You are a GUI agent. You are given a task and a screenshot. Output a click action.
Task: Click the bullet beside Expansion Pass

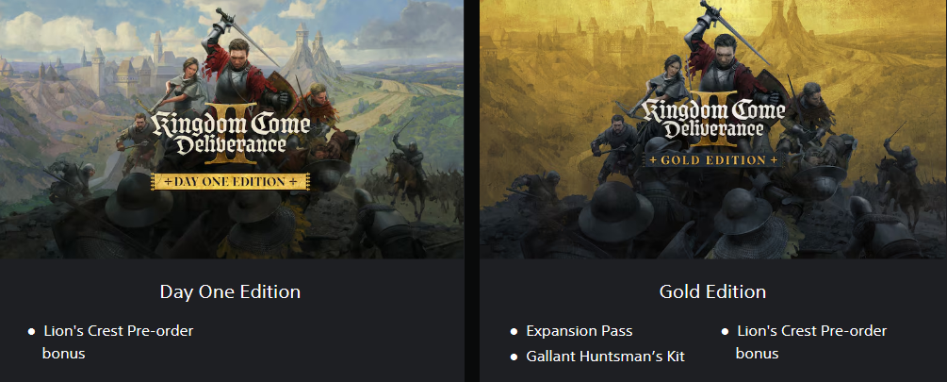tap(514, 332)
